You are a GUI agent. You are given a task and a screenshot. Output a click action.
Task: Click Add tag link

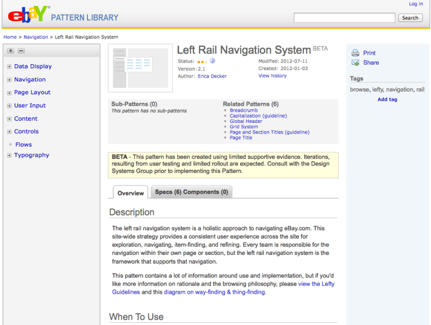387,100
